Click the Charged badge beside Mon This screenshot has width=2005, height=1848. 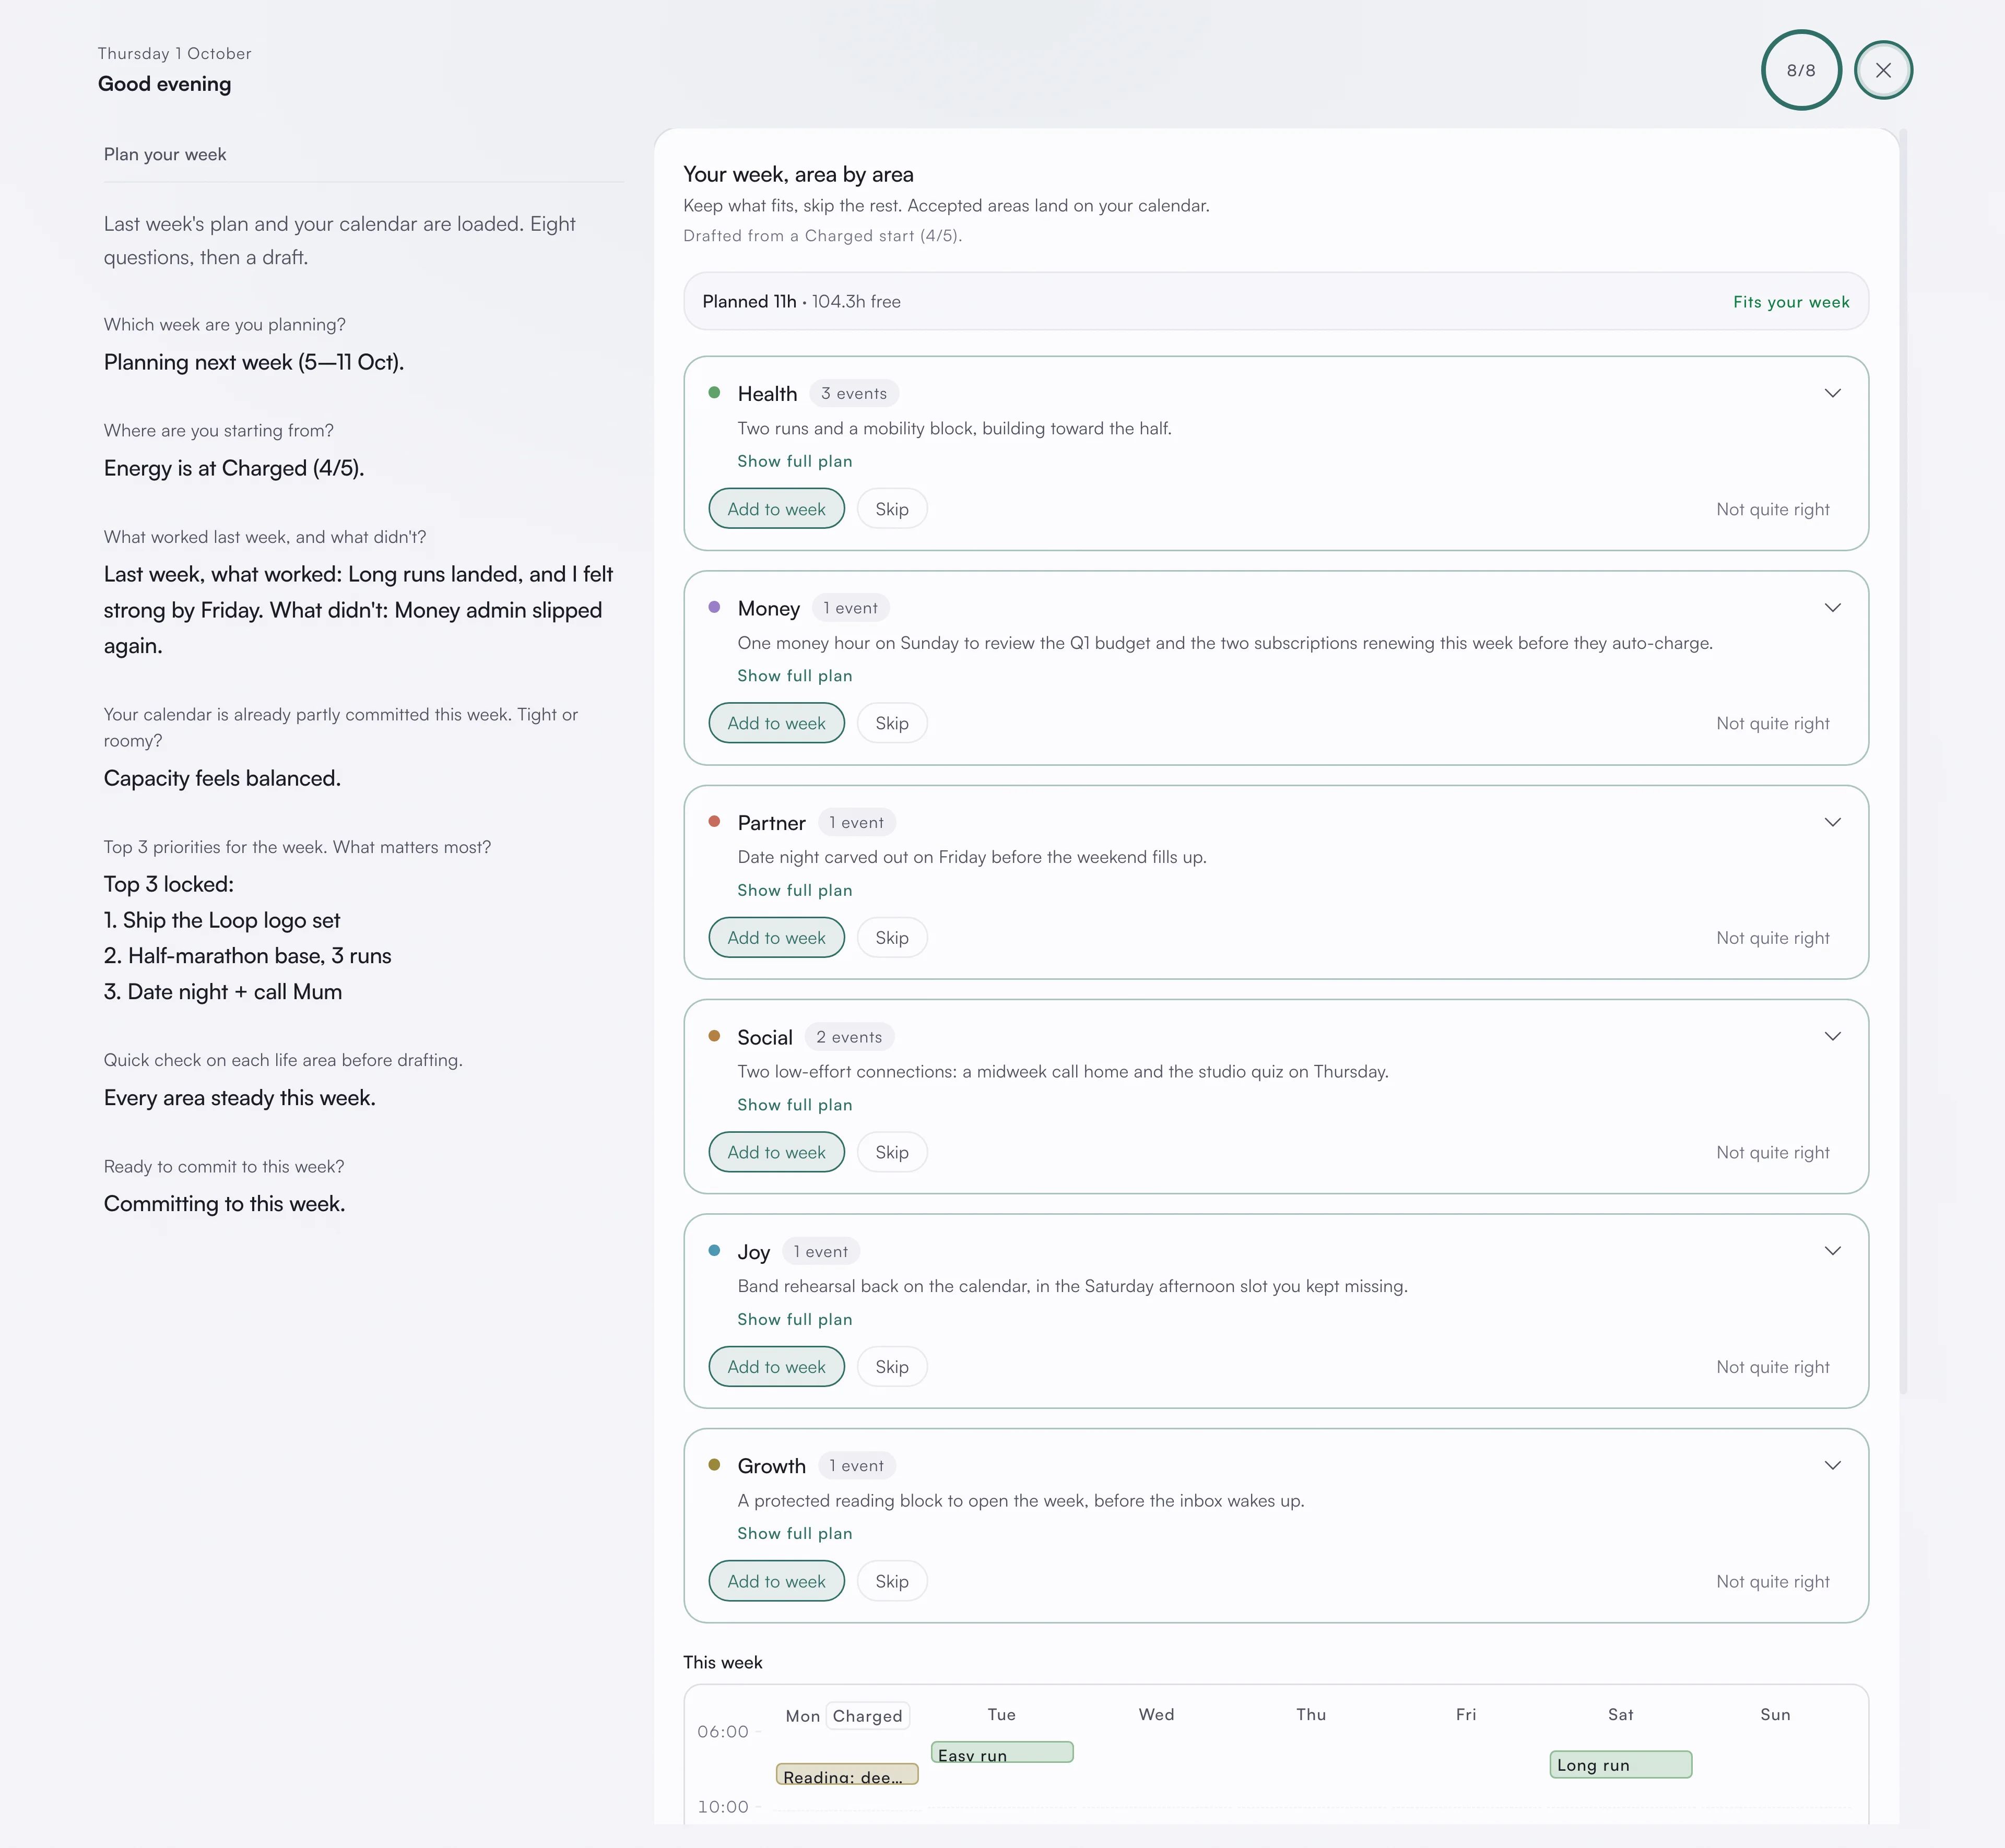(867, 1716)
